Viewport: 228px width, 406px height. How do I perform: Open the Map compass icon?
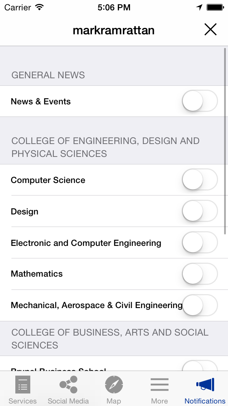114,385
